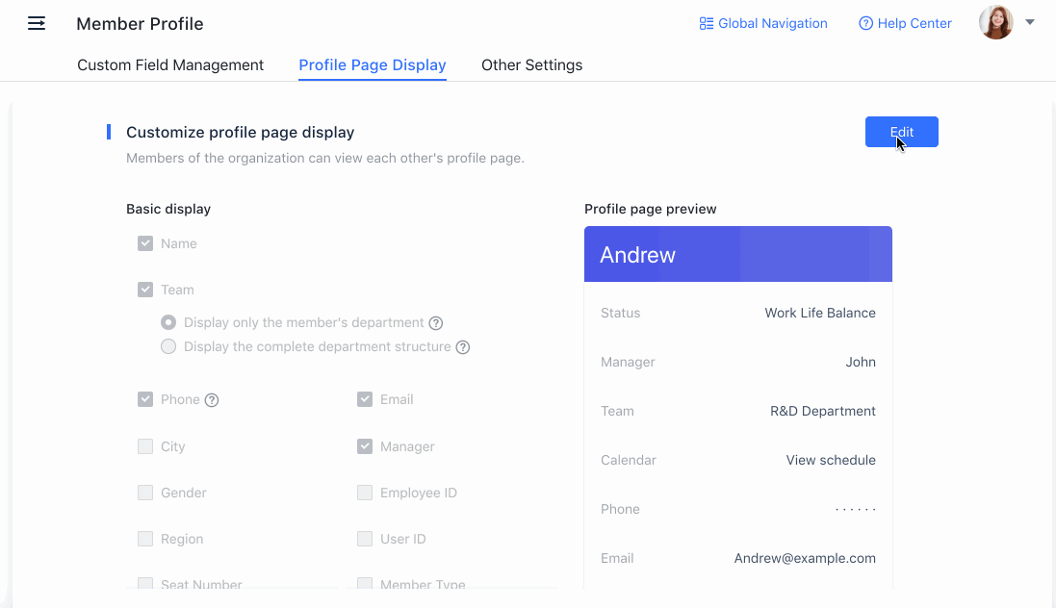
Task: Click View schedule in profile preview
Action: pyautogui.click(x=831, y=460)
